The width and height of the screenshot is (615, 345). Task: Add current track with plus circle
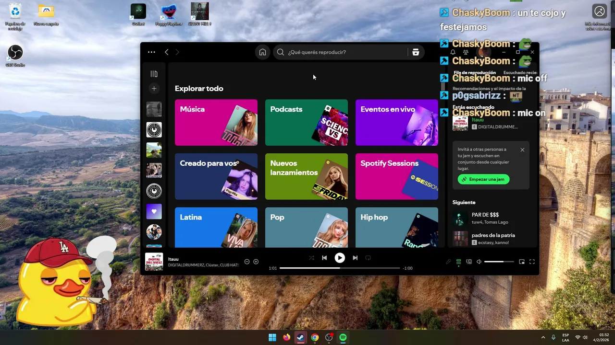pyautogui.click(x=256, y=262)
